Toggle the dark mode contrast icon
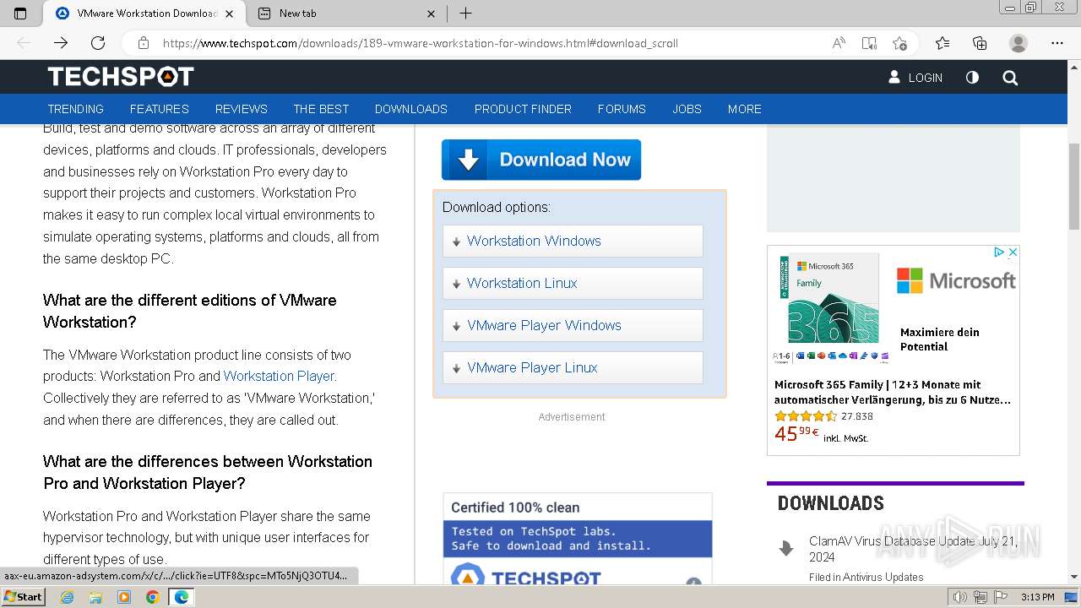Image resolution: width=1081 pixels, height=608 pixels. point(972,77)
